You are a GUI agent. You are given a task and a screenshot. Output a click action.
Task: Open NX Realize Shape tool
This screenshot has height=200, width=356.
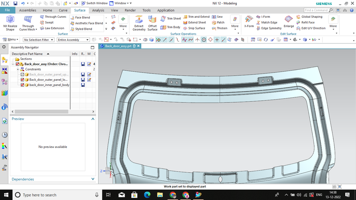click(x=10, y=23)
